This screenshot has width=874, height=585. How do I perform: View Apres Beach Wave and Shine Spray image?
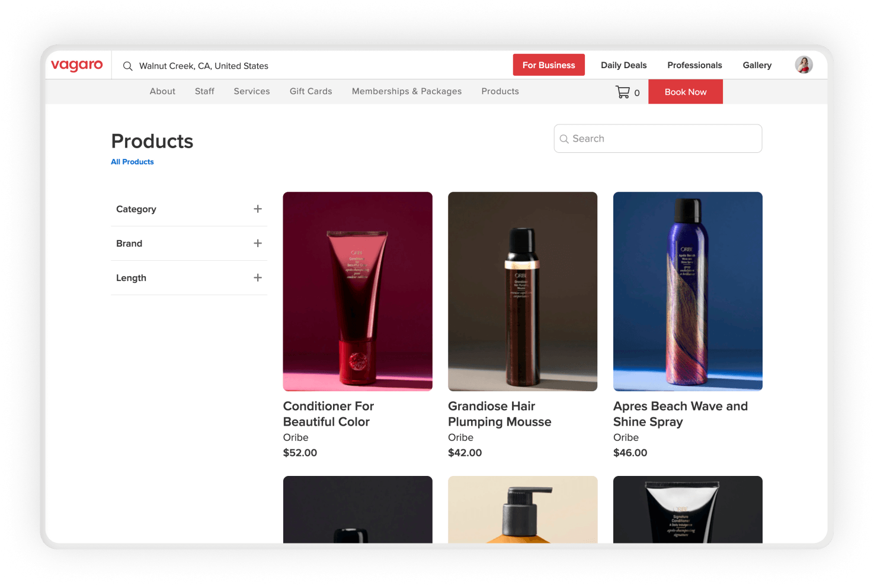(687, 291)
